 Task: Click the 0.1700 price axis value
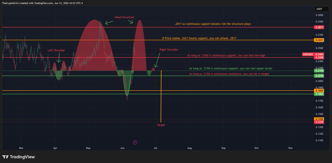pyautogui.click(x=319, y=101)
